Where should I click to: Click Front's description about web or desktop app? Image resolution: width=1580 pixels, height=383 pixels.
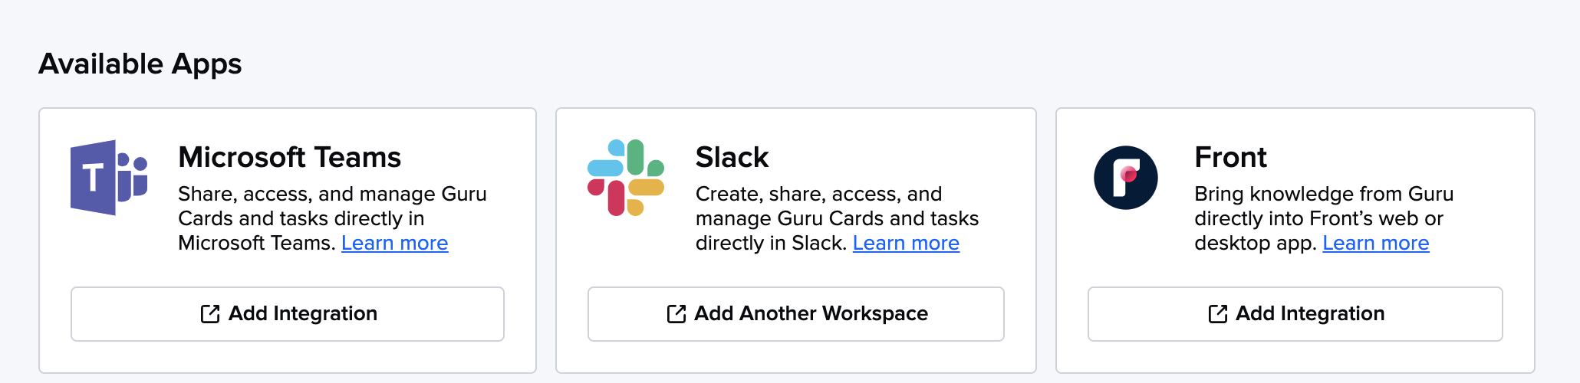pos(1324,218)
